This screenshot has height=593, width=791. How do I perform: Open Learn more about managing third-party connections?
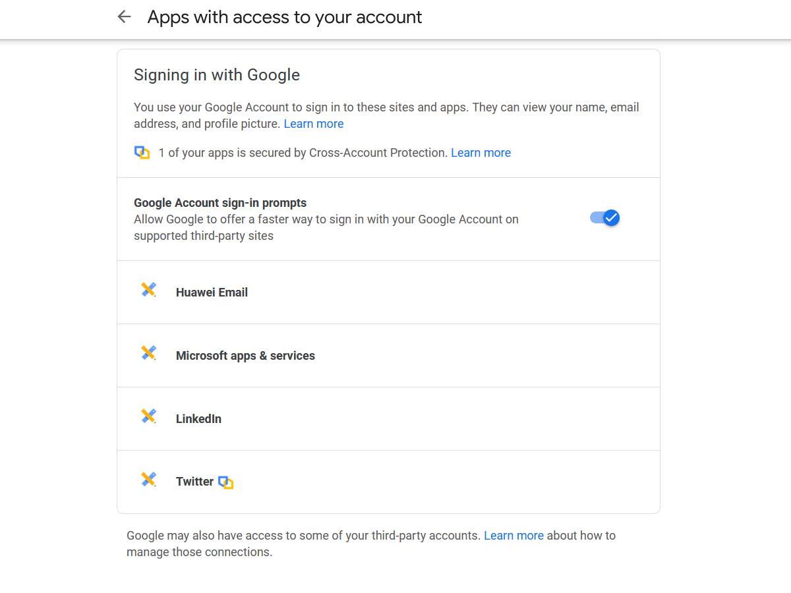click(513, 535)
